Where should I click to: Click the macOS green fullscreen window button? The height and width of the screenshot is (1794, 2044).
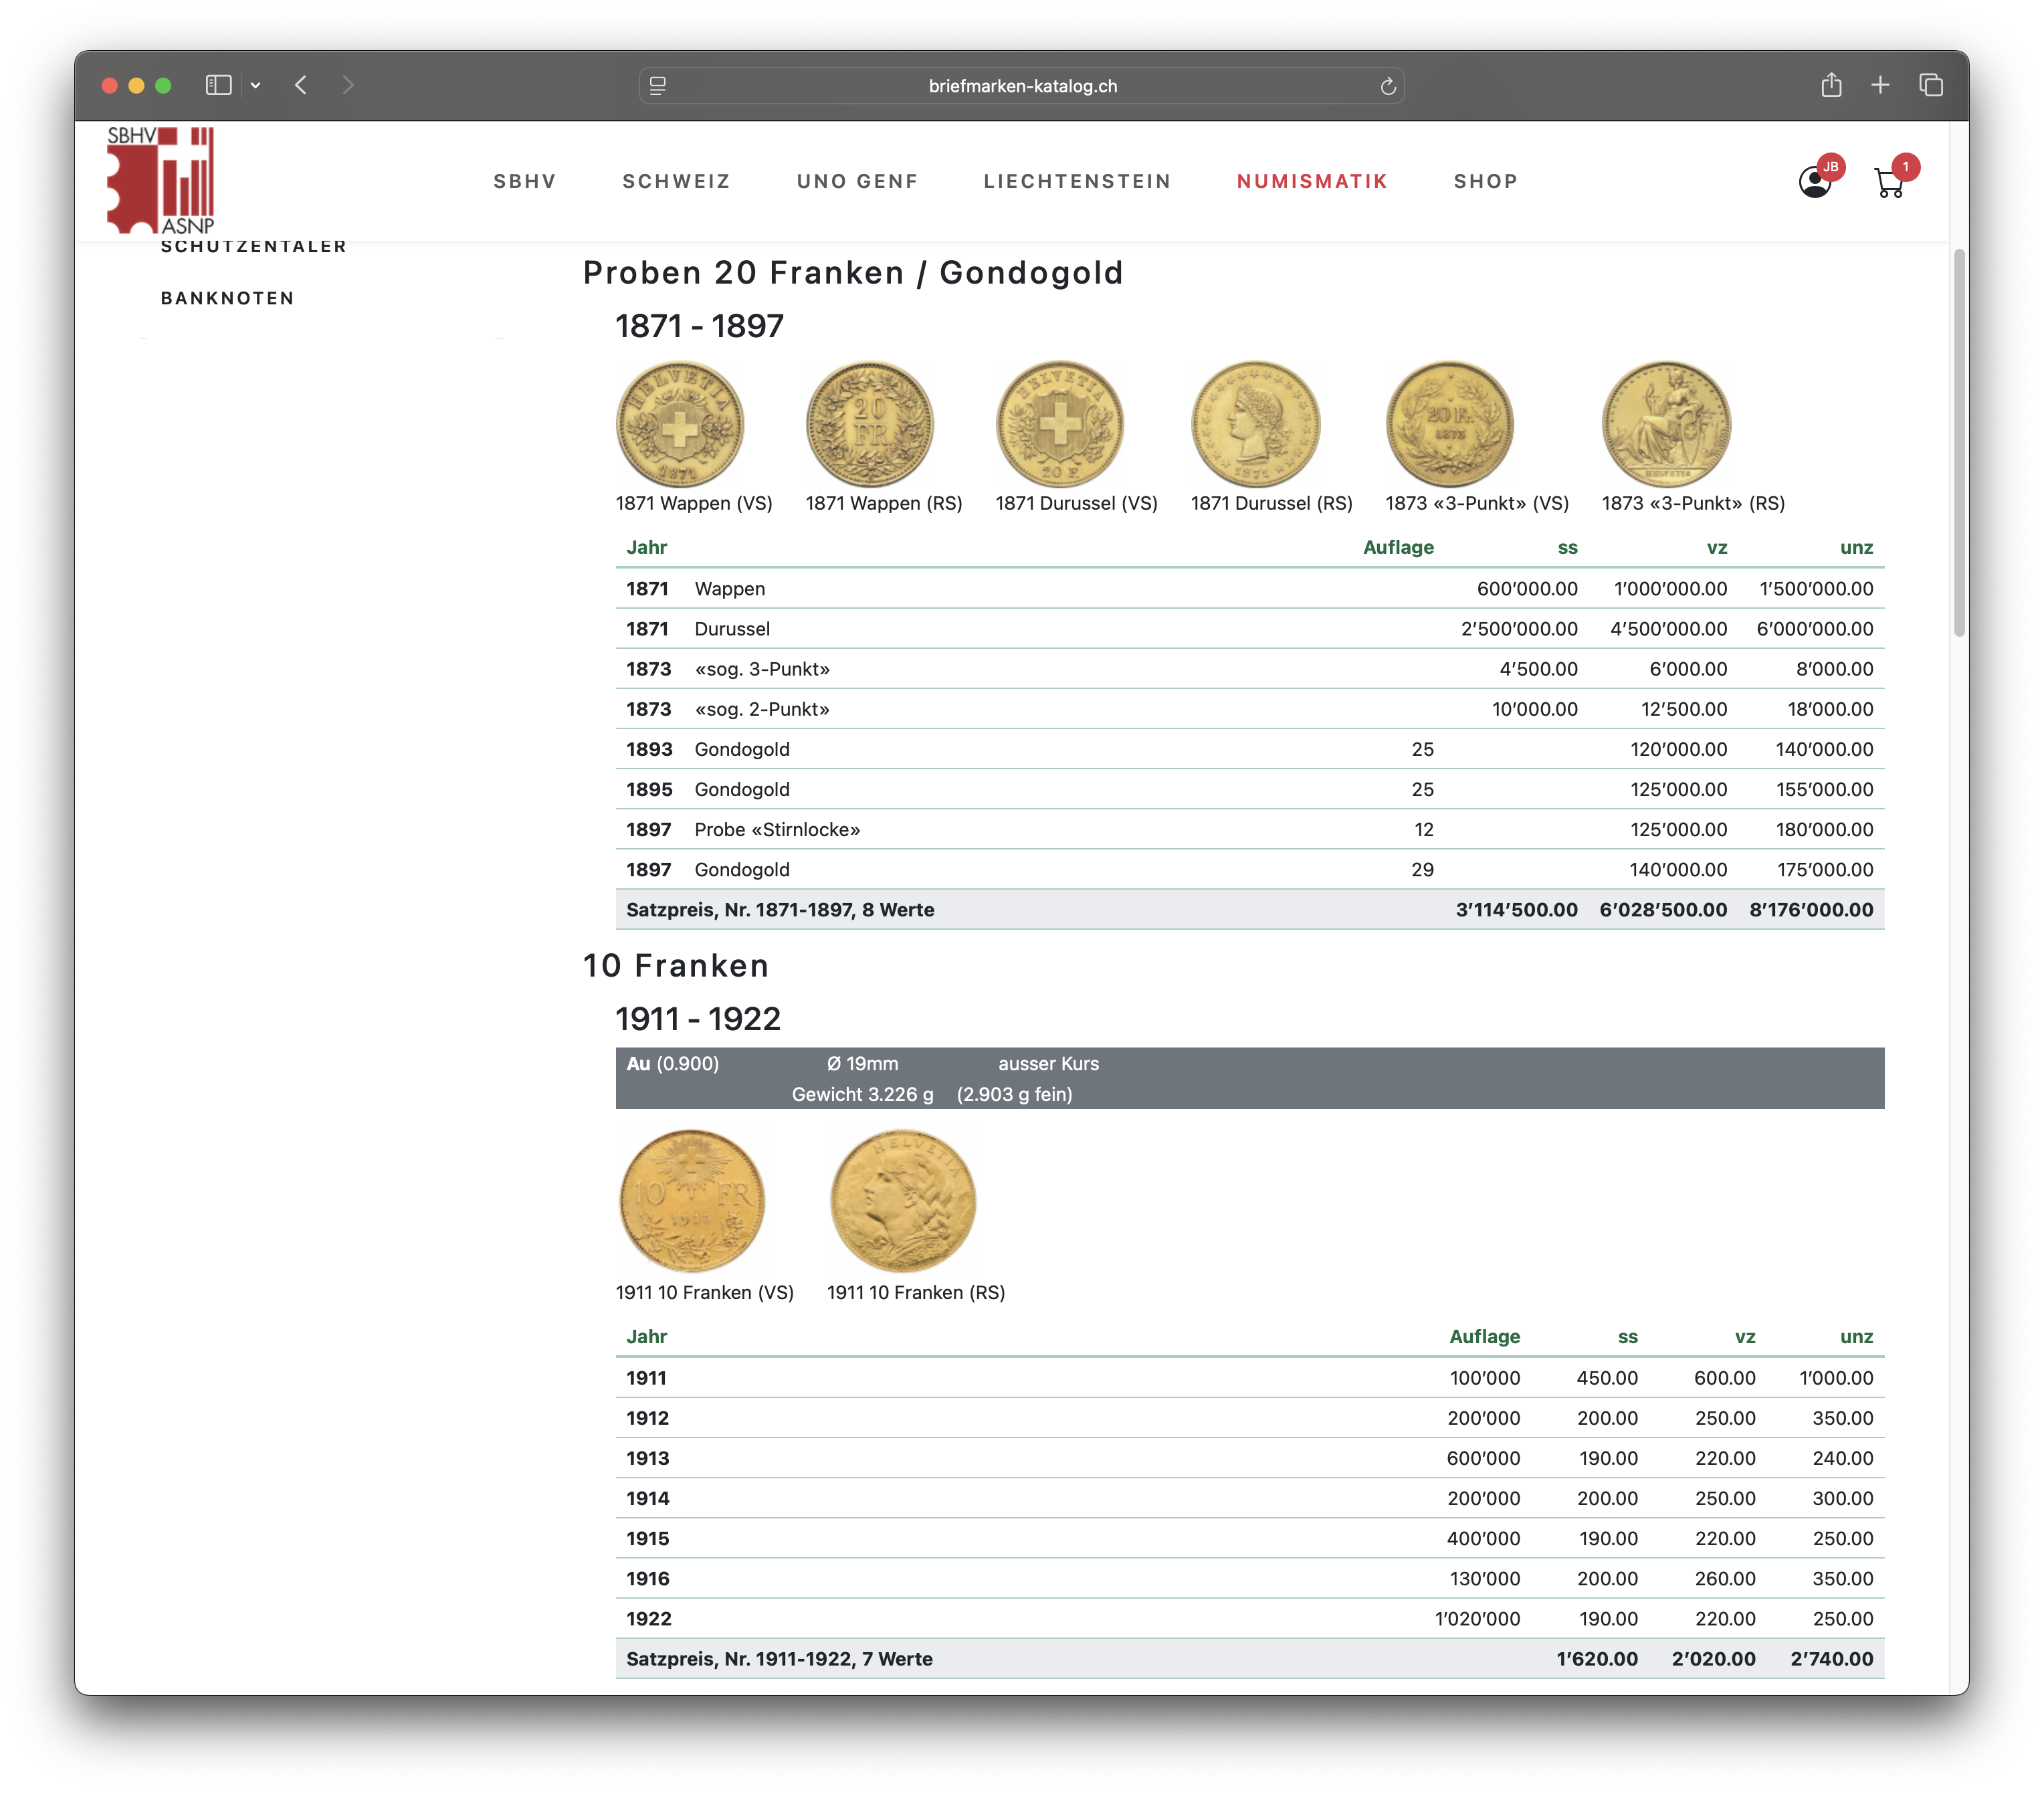click(163, 85)
